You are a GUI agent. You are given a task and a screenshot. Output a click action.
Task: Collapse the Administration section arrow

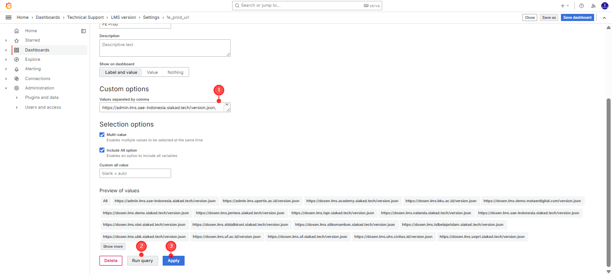click(6, 88)
